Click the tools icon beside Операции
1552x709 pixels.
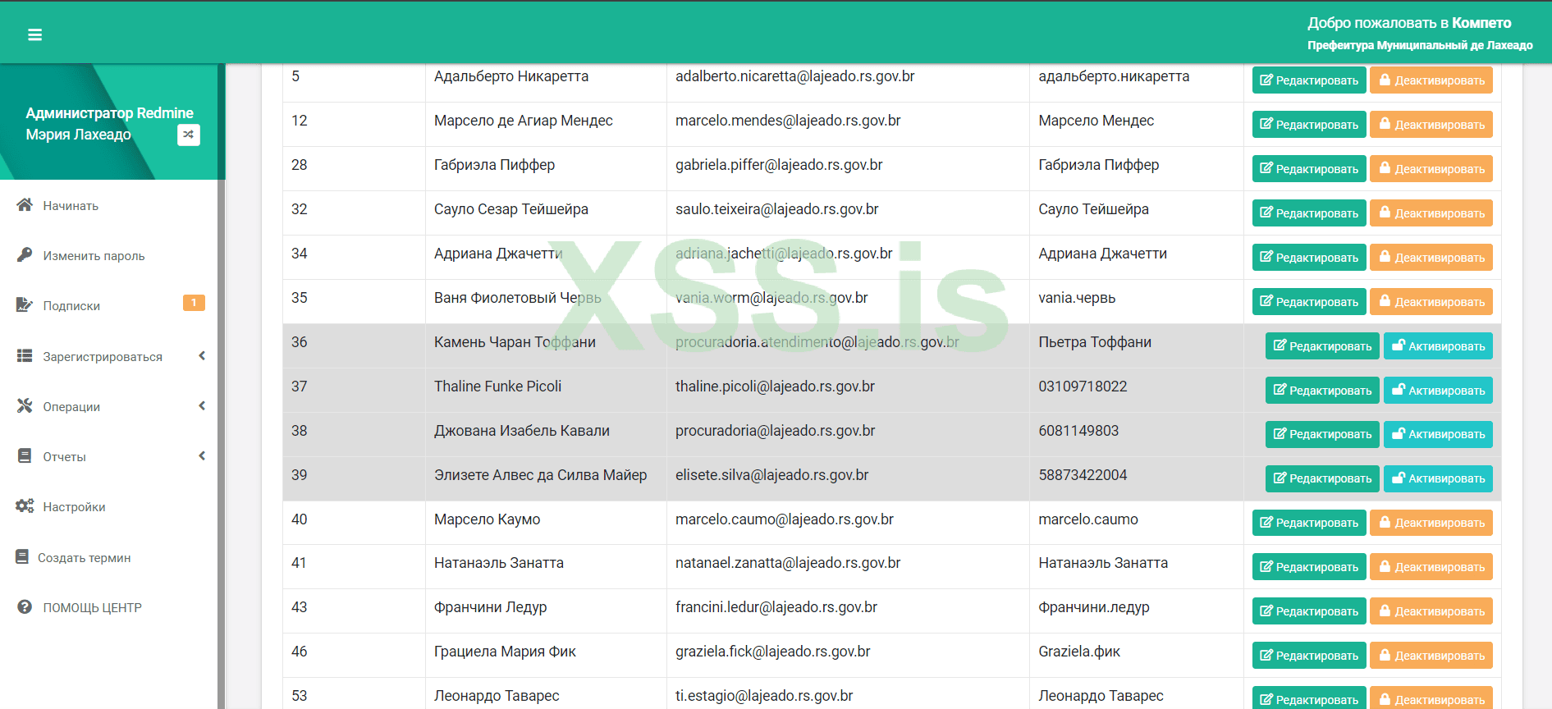(25, 406)
